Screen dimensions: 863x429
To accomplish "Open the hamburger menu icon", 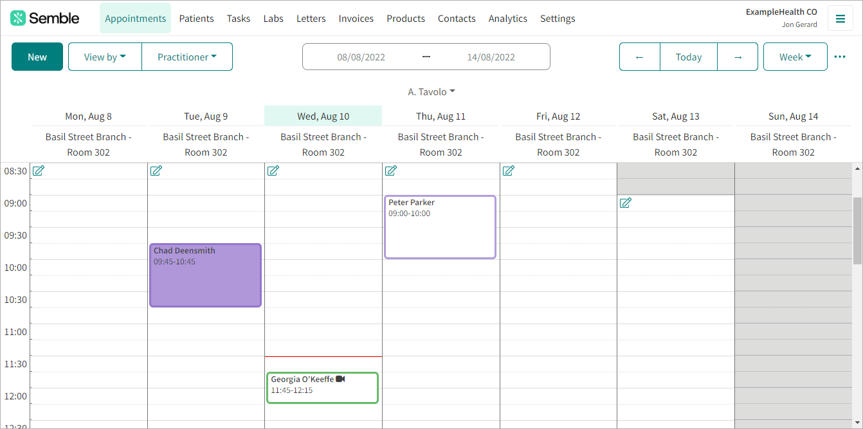I will click(x=840, y=18).
